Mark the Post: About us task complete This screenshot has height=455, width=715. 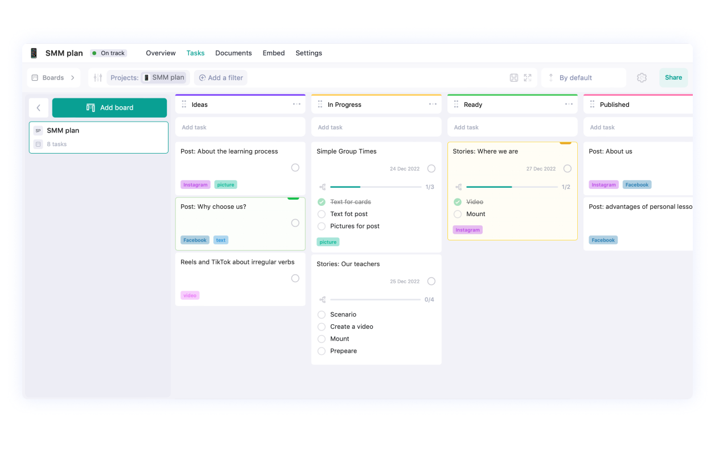704,167
